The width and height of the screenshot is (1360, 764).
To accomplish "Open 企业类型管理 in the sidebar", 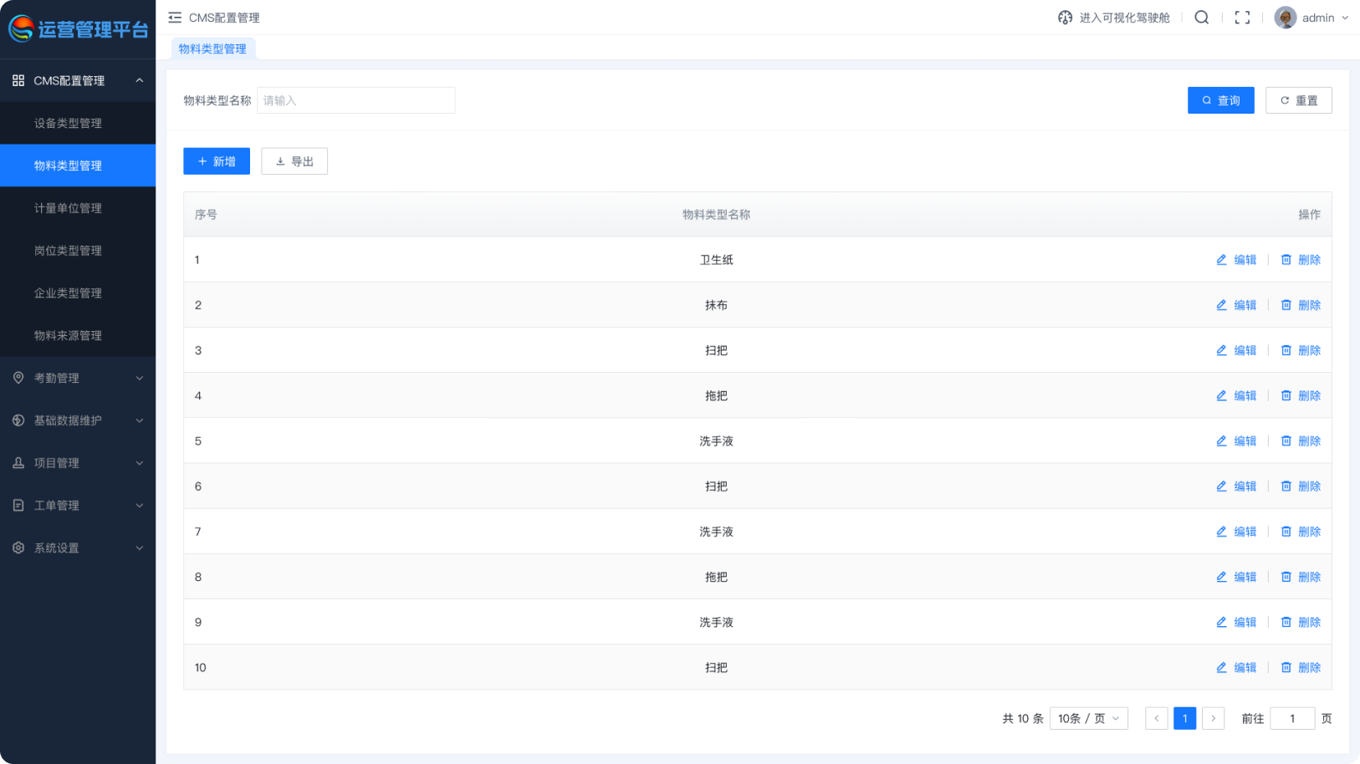I will click(78, 293).
